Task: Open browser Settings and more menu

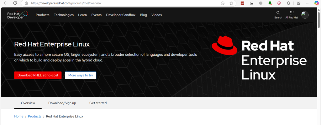Action: pyautogui.click(x=308, y=3)
